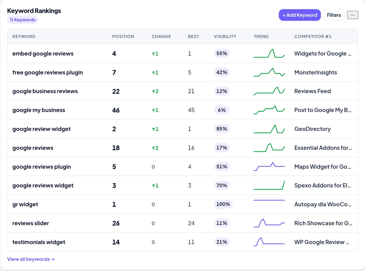The width and height of the screenshot is (365, 271).
Task: Click the 70% visibility badge
Action: click(222, 185)
